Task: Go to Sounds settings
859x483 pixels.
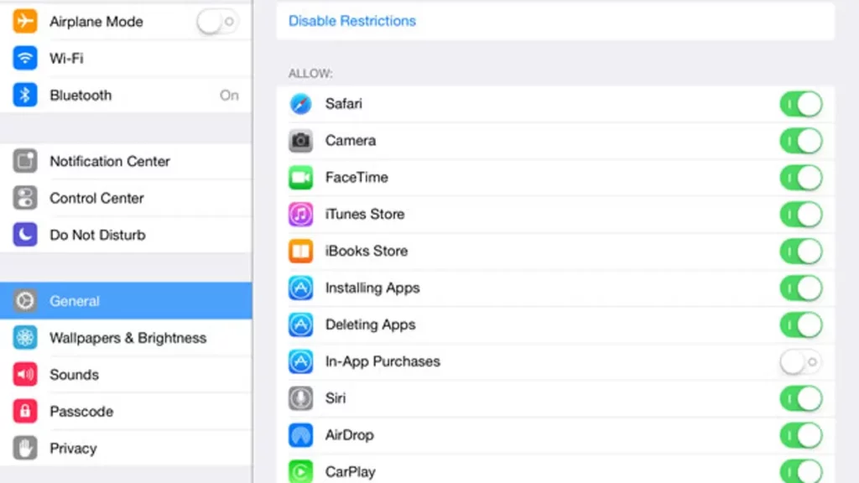Action: [126, 374]
